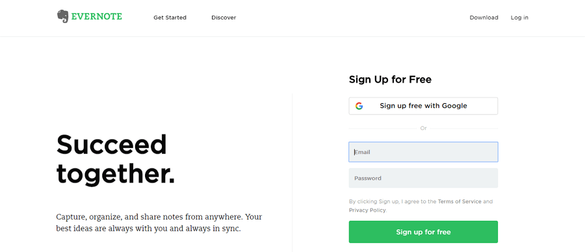Open the Get Started menu
Viewport: 585px width, 252px height.
pyautogui.click(x=170, y=18)
